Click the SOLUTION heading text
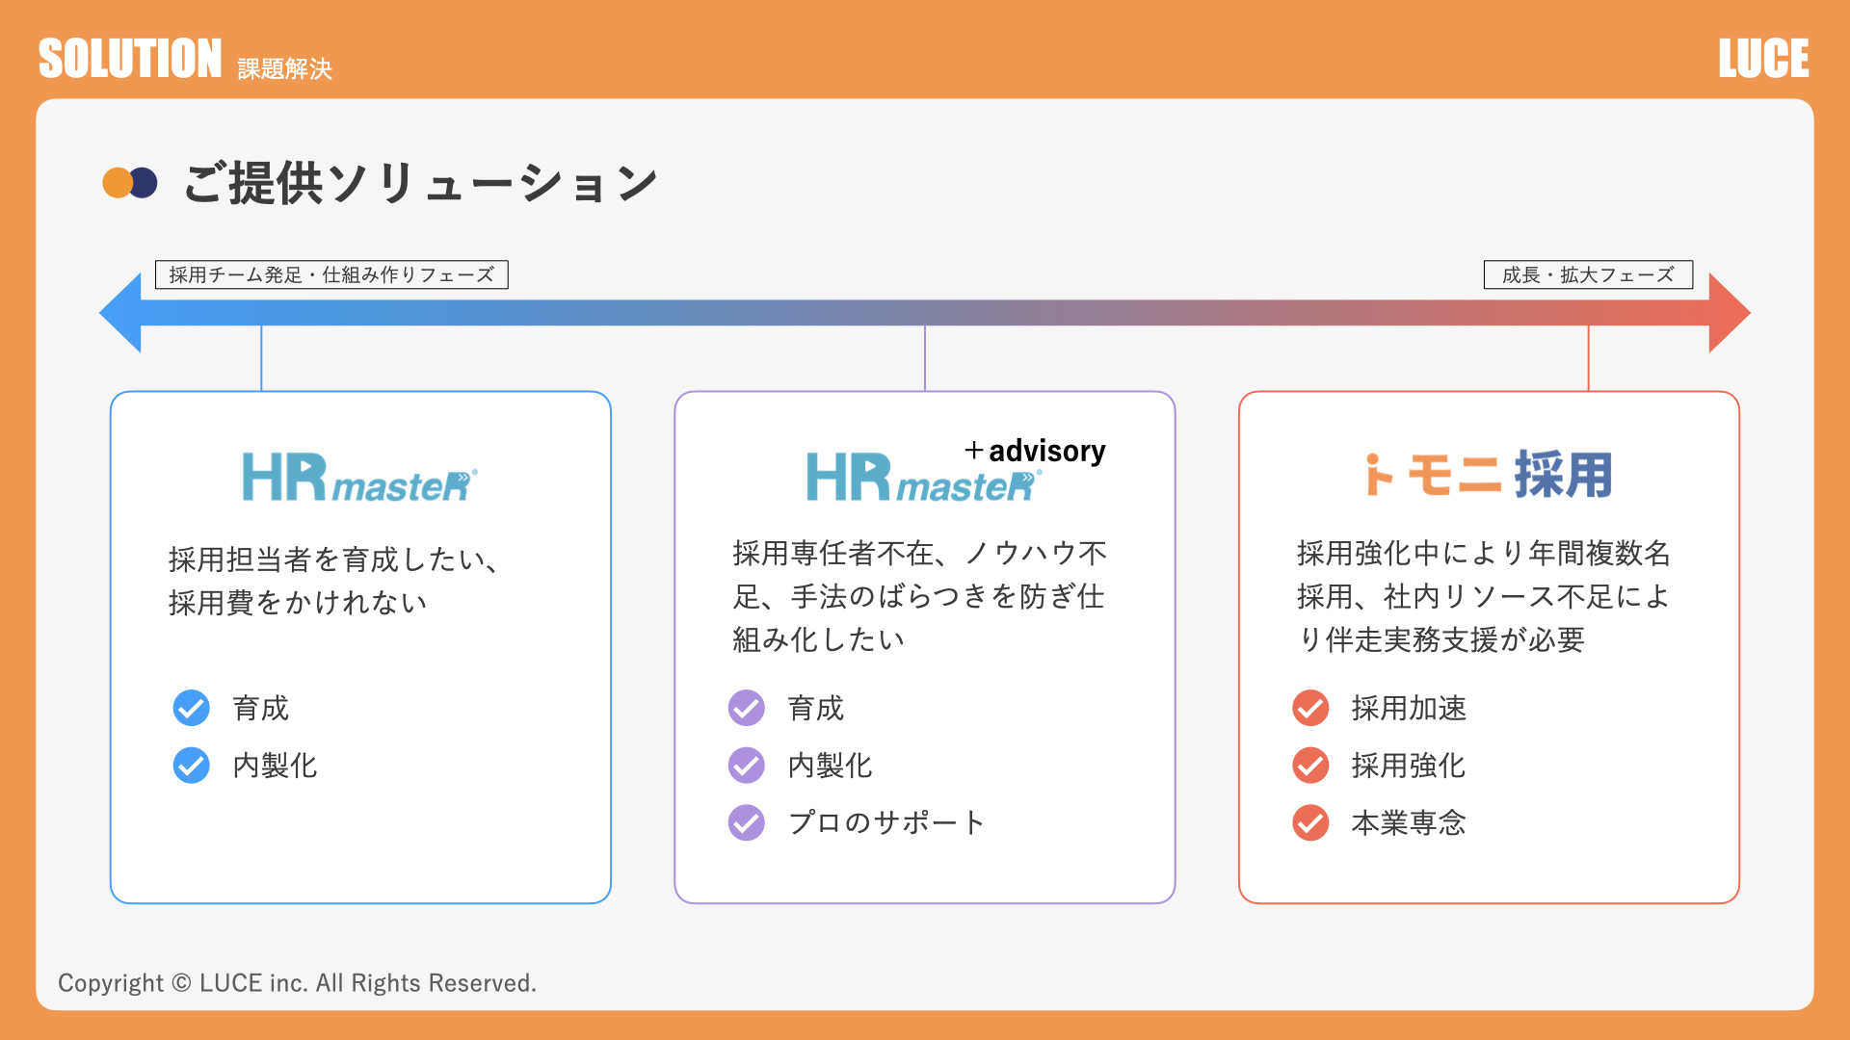Image resolution: width=1850 pixels, height=1040 pixels. click(130, 59)
